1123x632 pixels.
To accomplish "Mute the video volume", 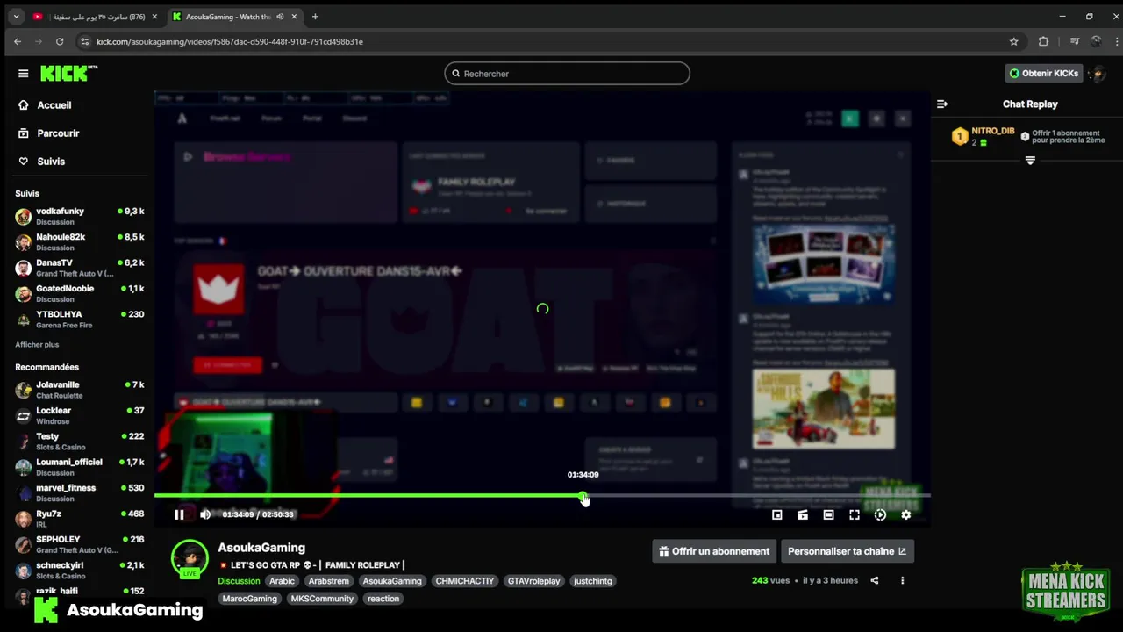I will [x=205, y=514].
